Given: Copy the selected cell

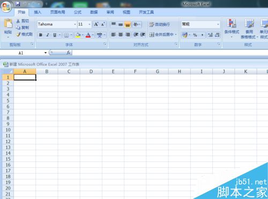Looking at the screenshot, I should (x=23, y=27).
